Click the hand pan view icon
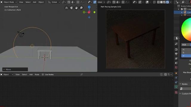The image size is (191, 107). tap(76, 8)
